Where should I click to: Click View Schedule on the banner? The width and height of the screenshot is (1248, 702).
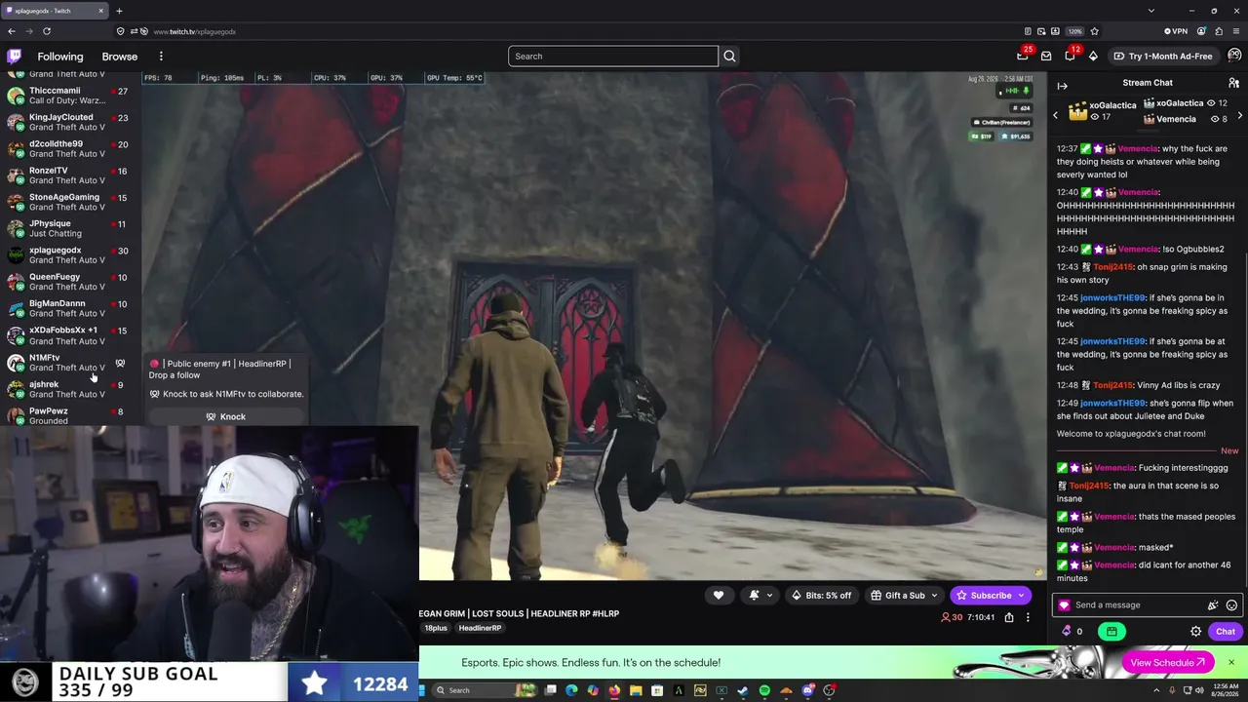[1167, 663]
